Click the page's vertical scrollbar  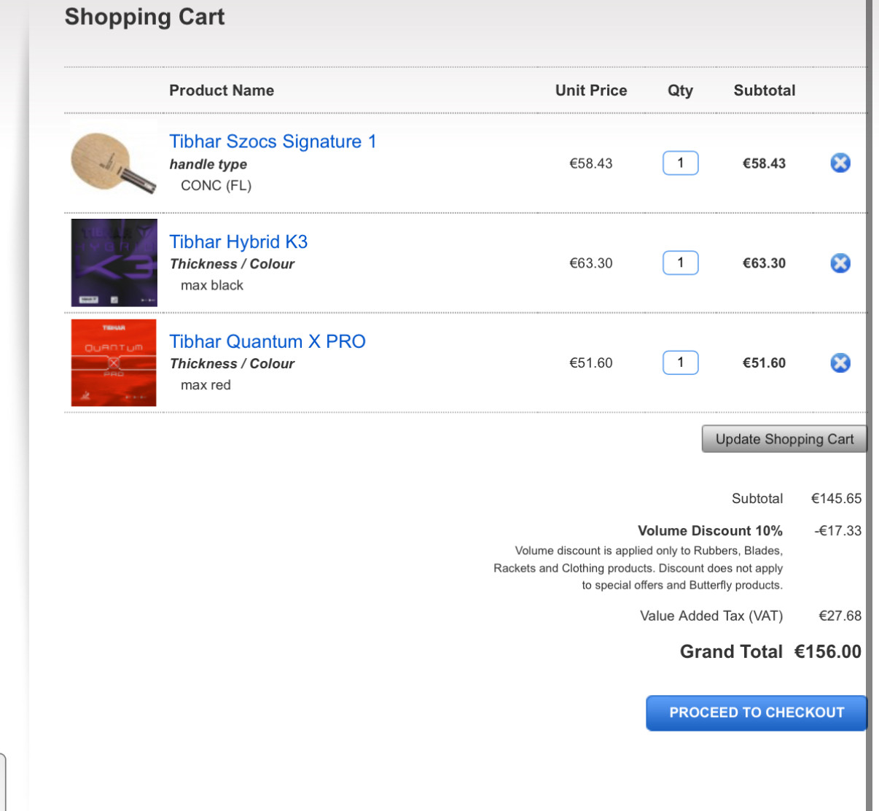(x=869, y=365)
